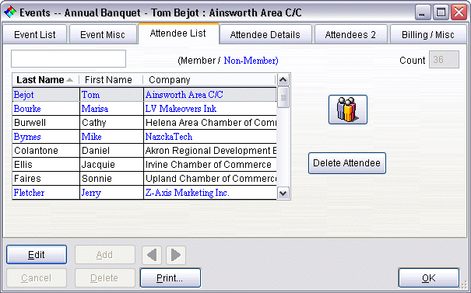Viewport: 471px width, 293px height.
Task: Select the Fletcher last name cell
Action: [x=46, y=193]
